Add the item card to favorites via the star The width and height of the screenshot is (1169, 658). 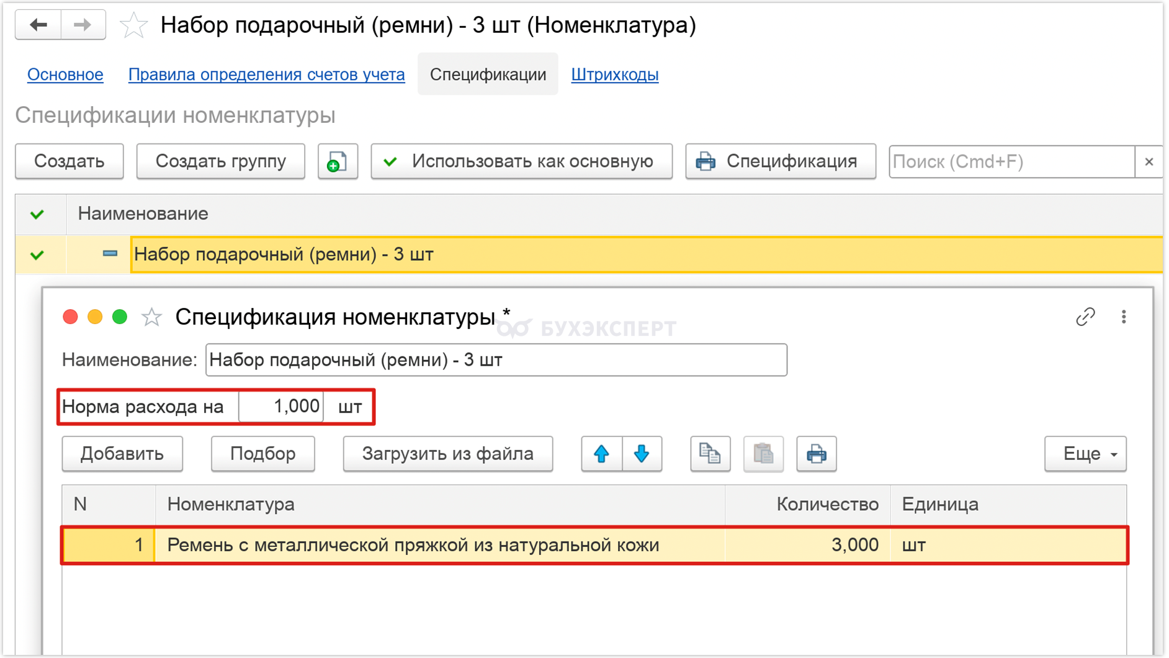133,26
